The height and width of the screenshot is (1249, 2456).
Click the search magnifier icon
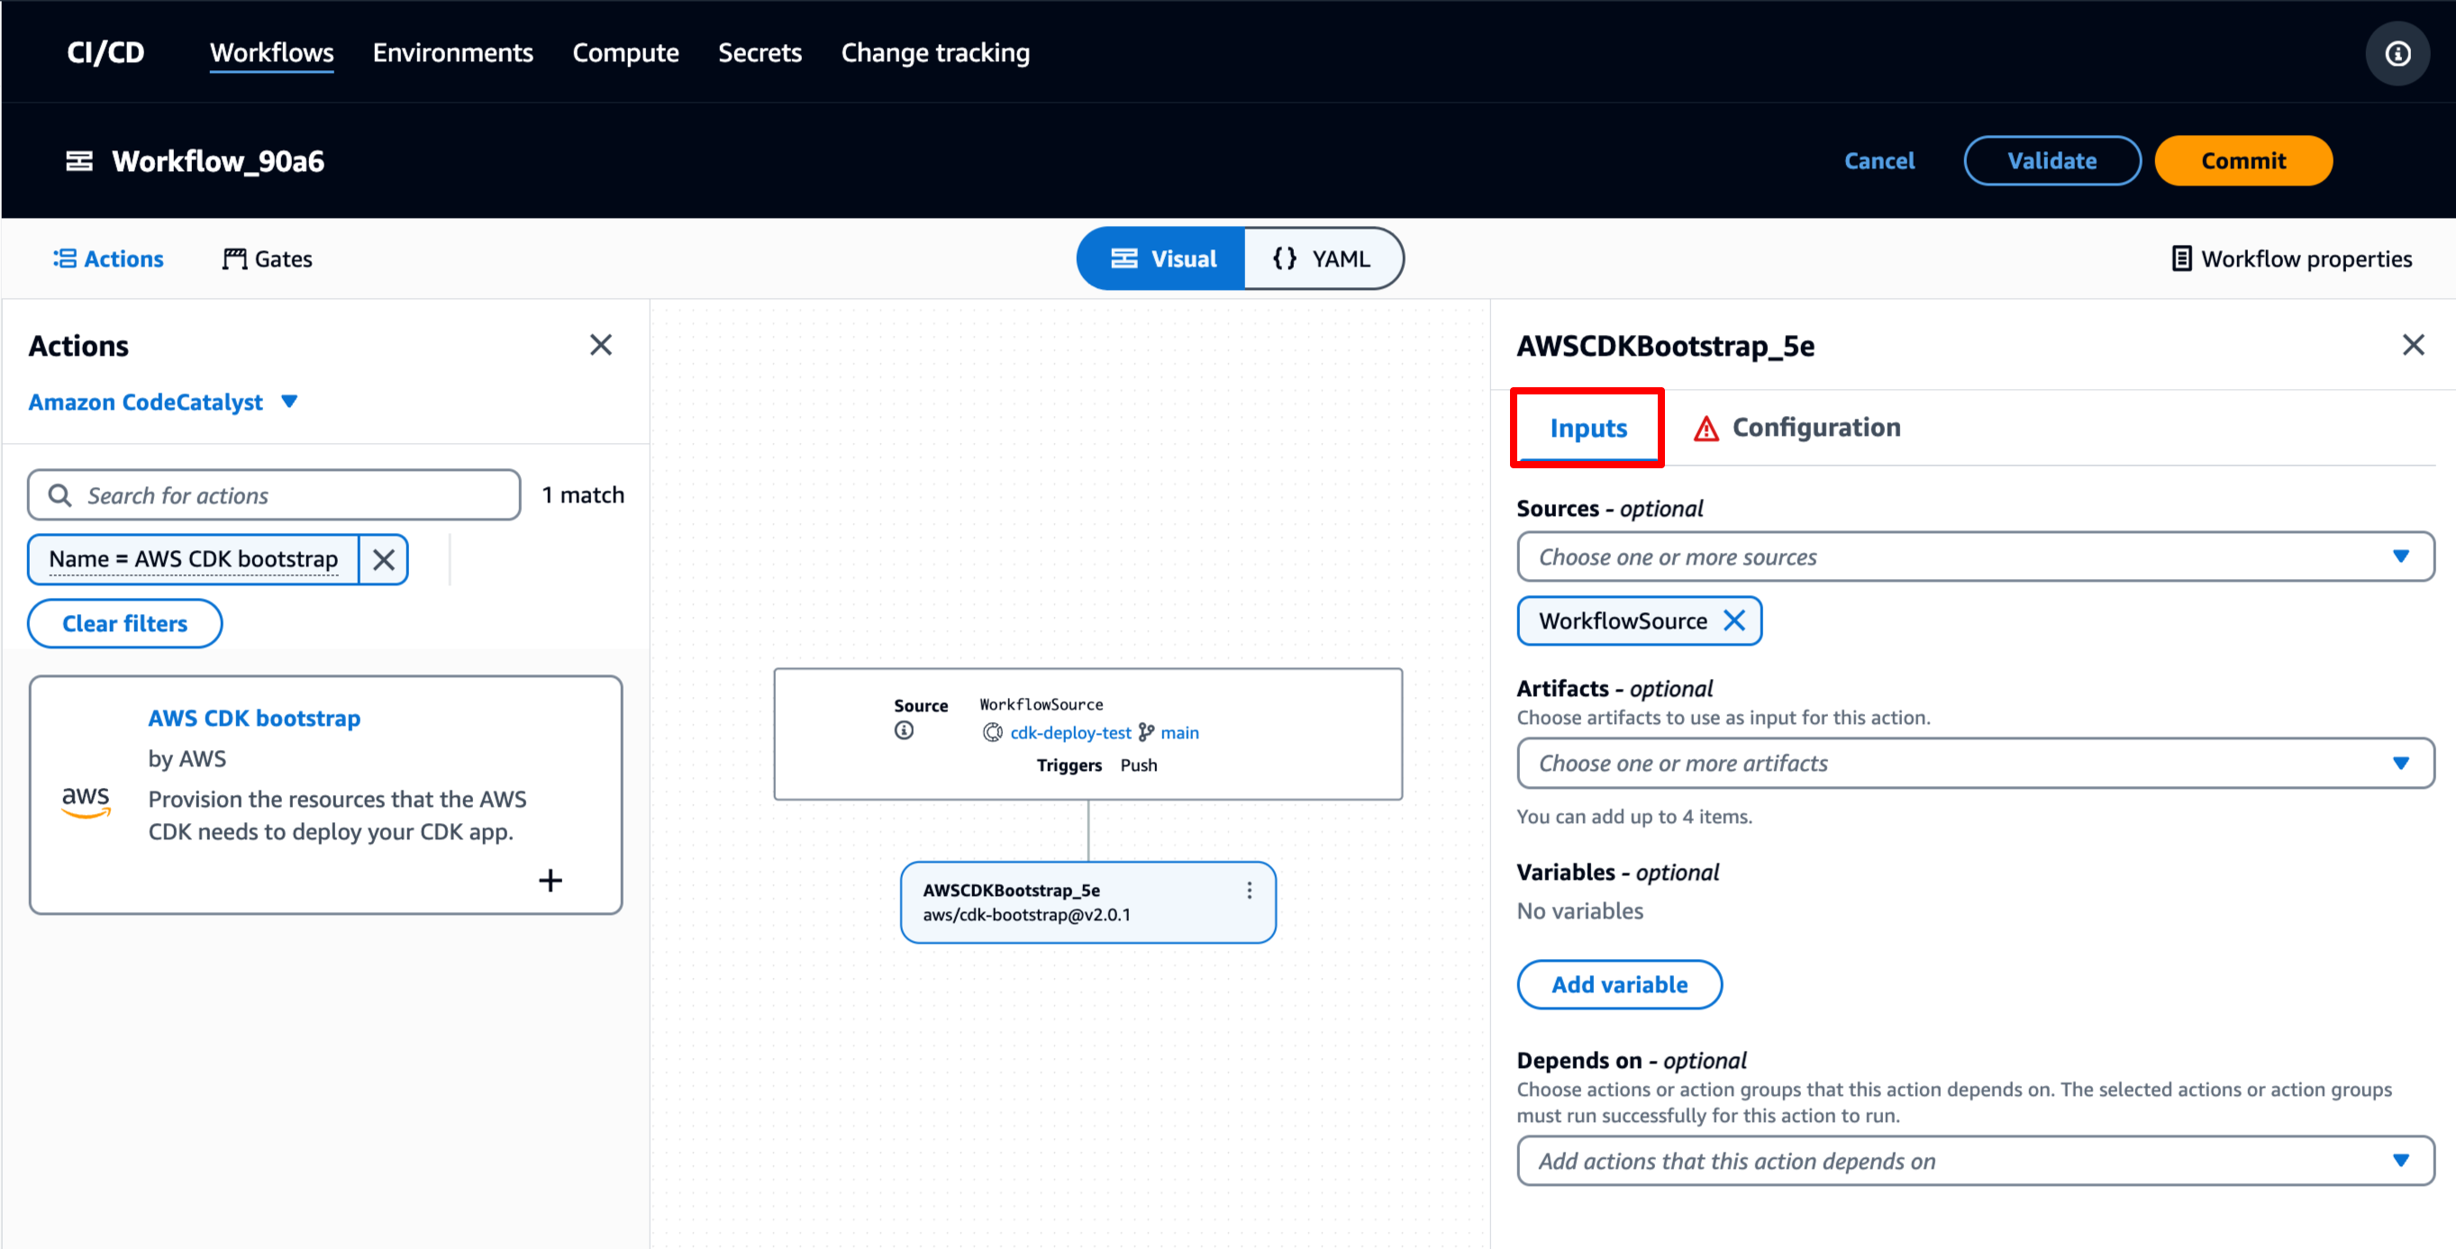click(x=60, y=495)
